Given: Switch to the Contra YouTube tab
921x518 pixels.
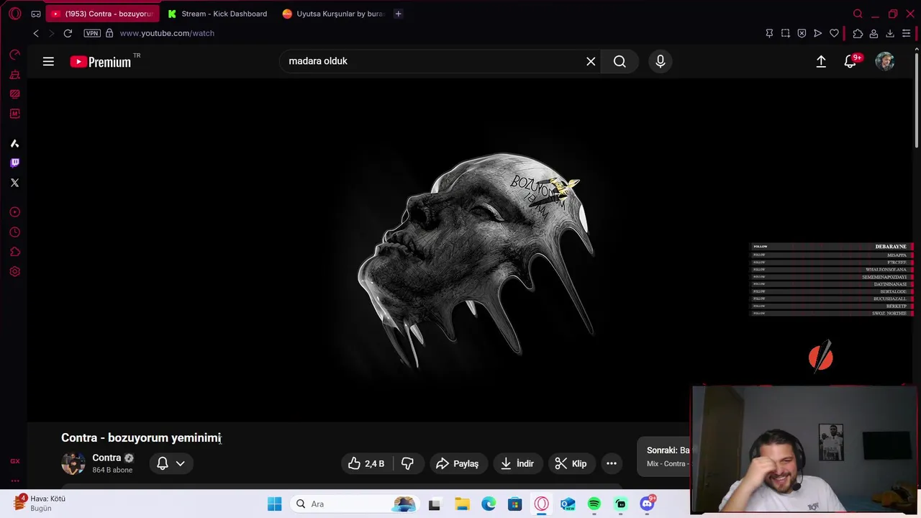Looking at the screenshot, I should point(103,14).
